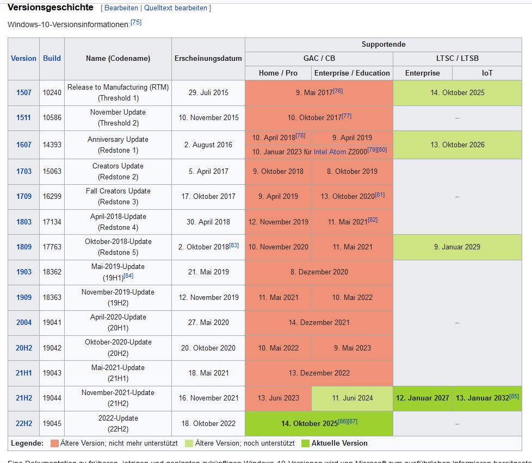This screenshot has width=532, height=463.
Task: Click the light green legend swatch
Action: click(189, 443)
